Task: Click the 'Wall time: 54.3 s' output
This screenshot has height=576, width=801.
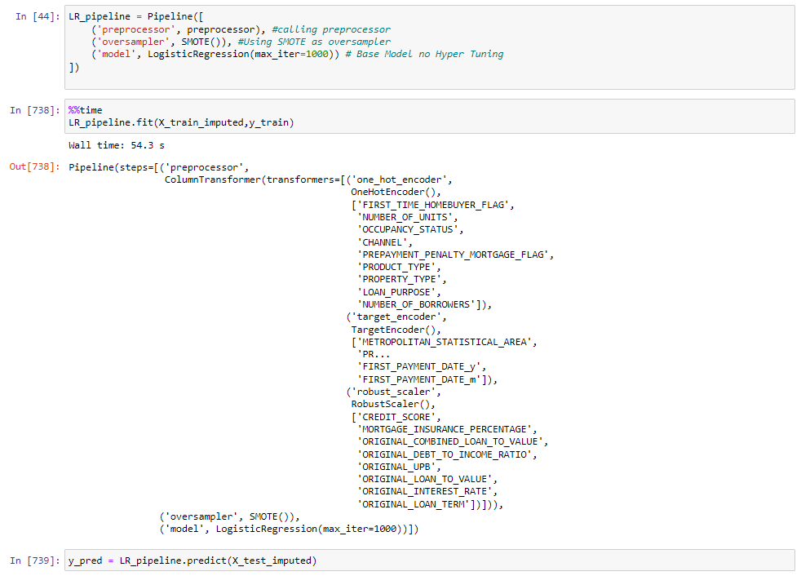Action: 117,146
